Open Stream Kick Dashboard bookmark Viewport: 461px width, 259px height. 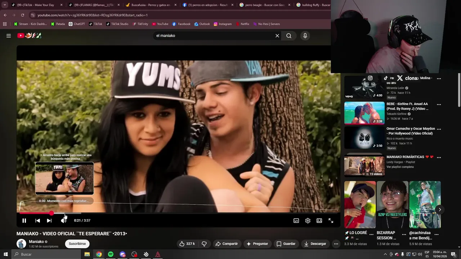(30, 24)
